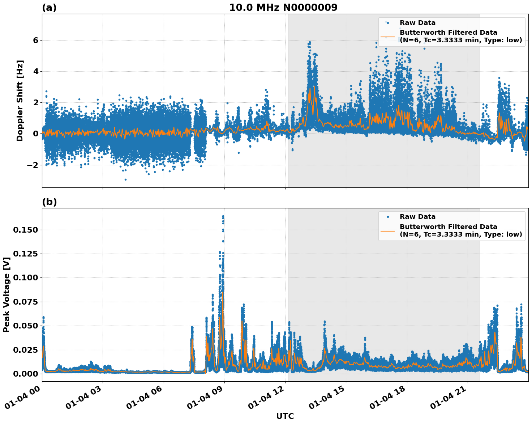Select the panel (b) subplot label
This screenshot has height=424, width=532.
pos(50,202)
